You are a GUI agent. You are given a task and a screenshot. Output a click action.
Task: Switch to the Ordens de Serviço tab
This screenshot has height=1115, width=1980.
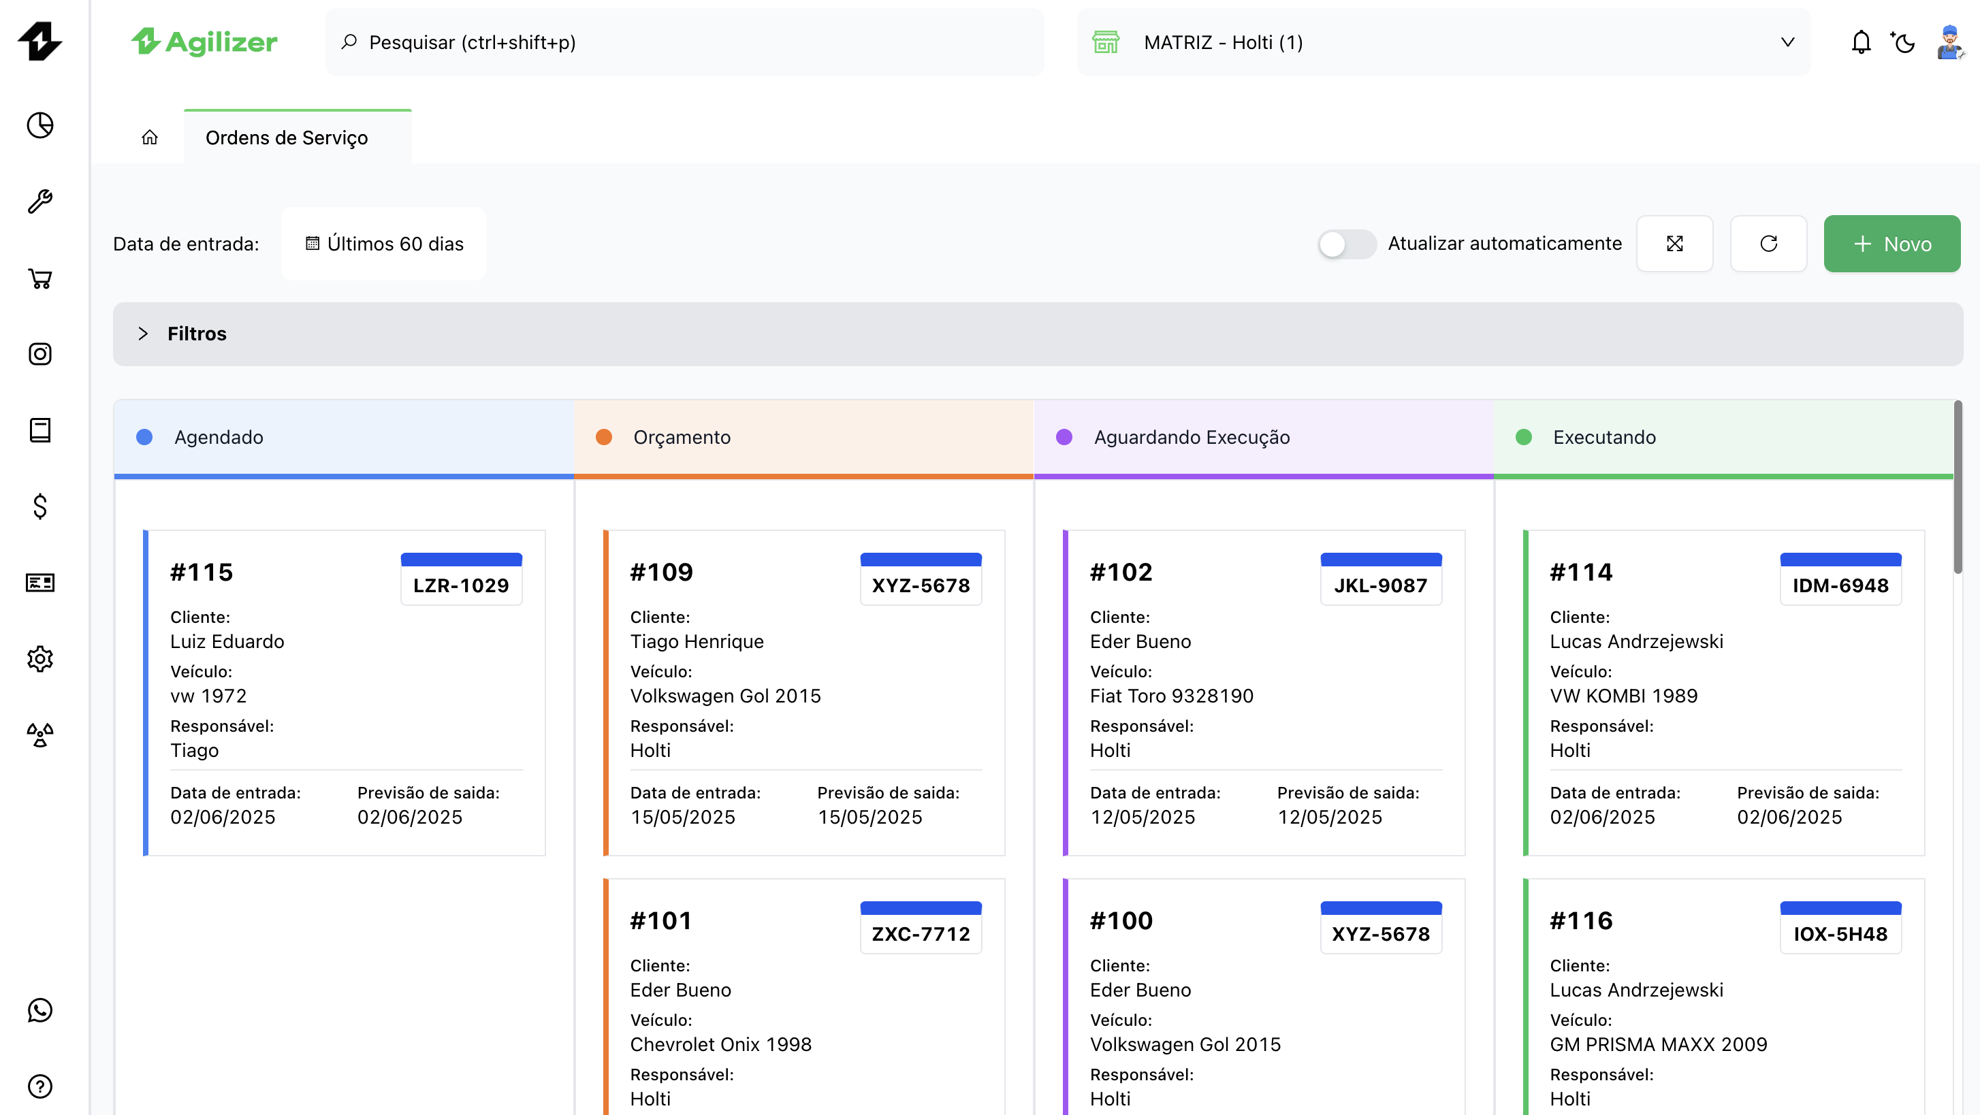(287, 138)
